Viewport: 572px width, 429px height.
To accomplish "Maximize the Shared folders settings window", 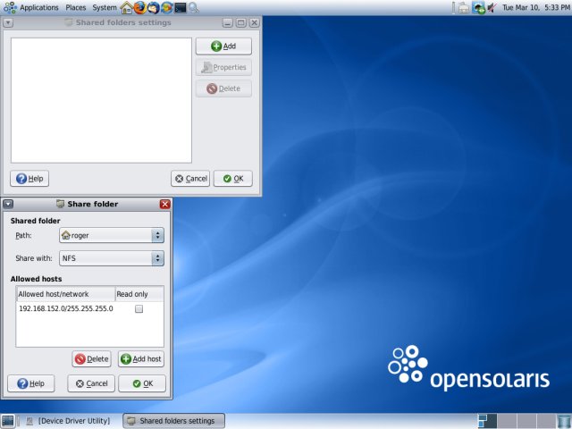I will coord(241,23).
